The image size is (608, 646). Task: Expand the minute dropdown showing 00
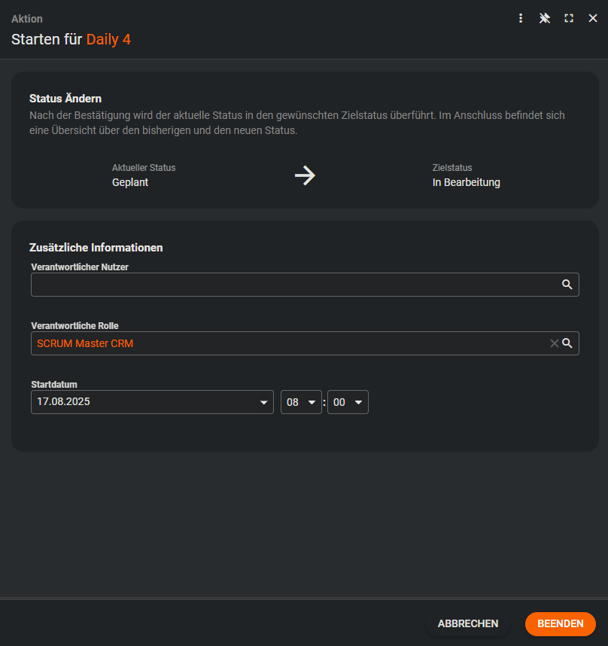[x=358, y=403]
